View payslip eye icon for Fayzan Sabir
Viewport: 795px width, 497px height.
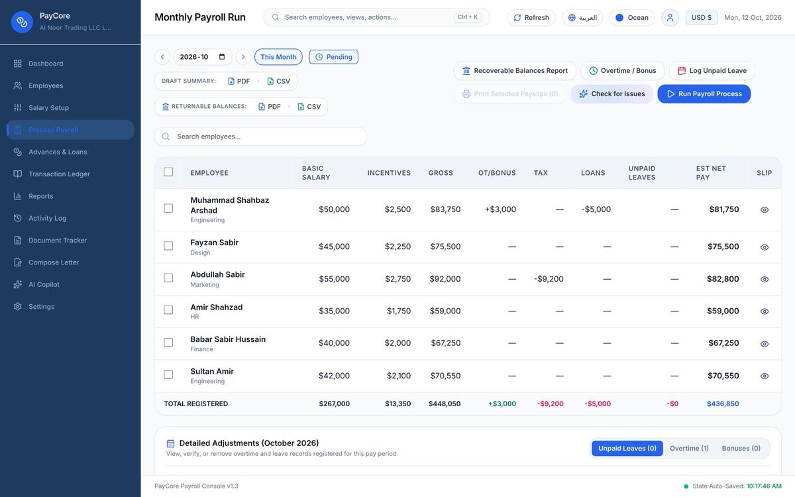(765, 247)
